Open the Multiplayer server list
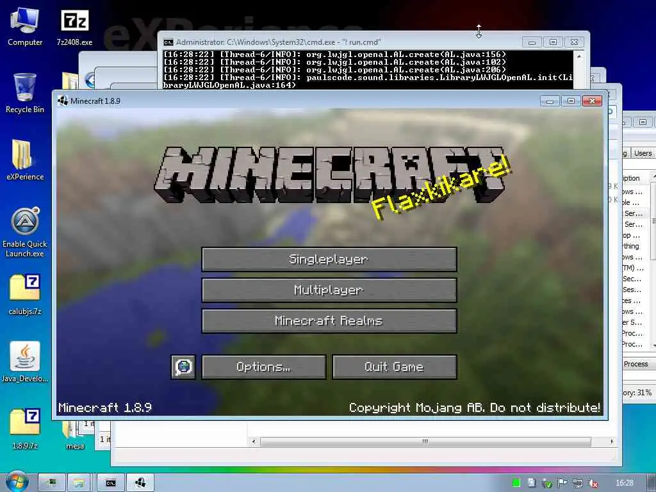 (329, 290)
